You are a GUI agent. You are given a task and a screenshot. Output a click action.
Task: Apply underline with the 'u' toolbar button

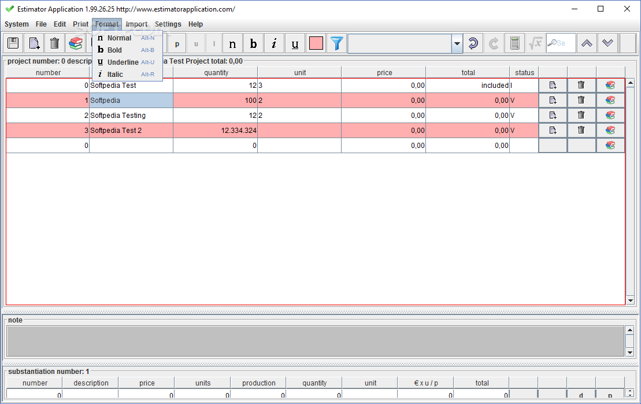coord(295,43)
